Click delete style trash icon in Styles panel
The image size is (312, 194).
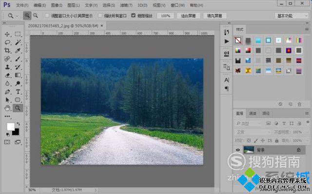tap(299, 104)
